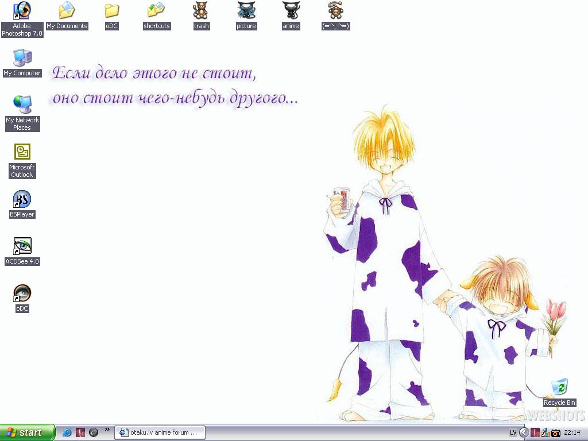Launch Internet Explorer from Quick Launch
Screen dimensions: 588x441
click(67, 432)
